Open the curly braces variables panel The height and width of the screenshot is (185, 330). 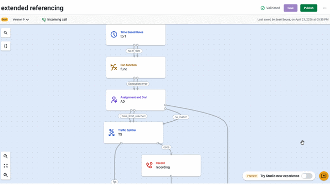coord(6,46)
